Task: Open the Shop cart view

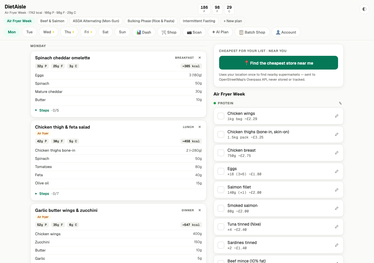Action: pos(169,32)
